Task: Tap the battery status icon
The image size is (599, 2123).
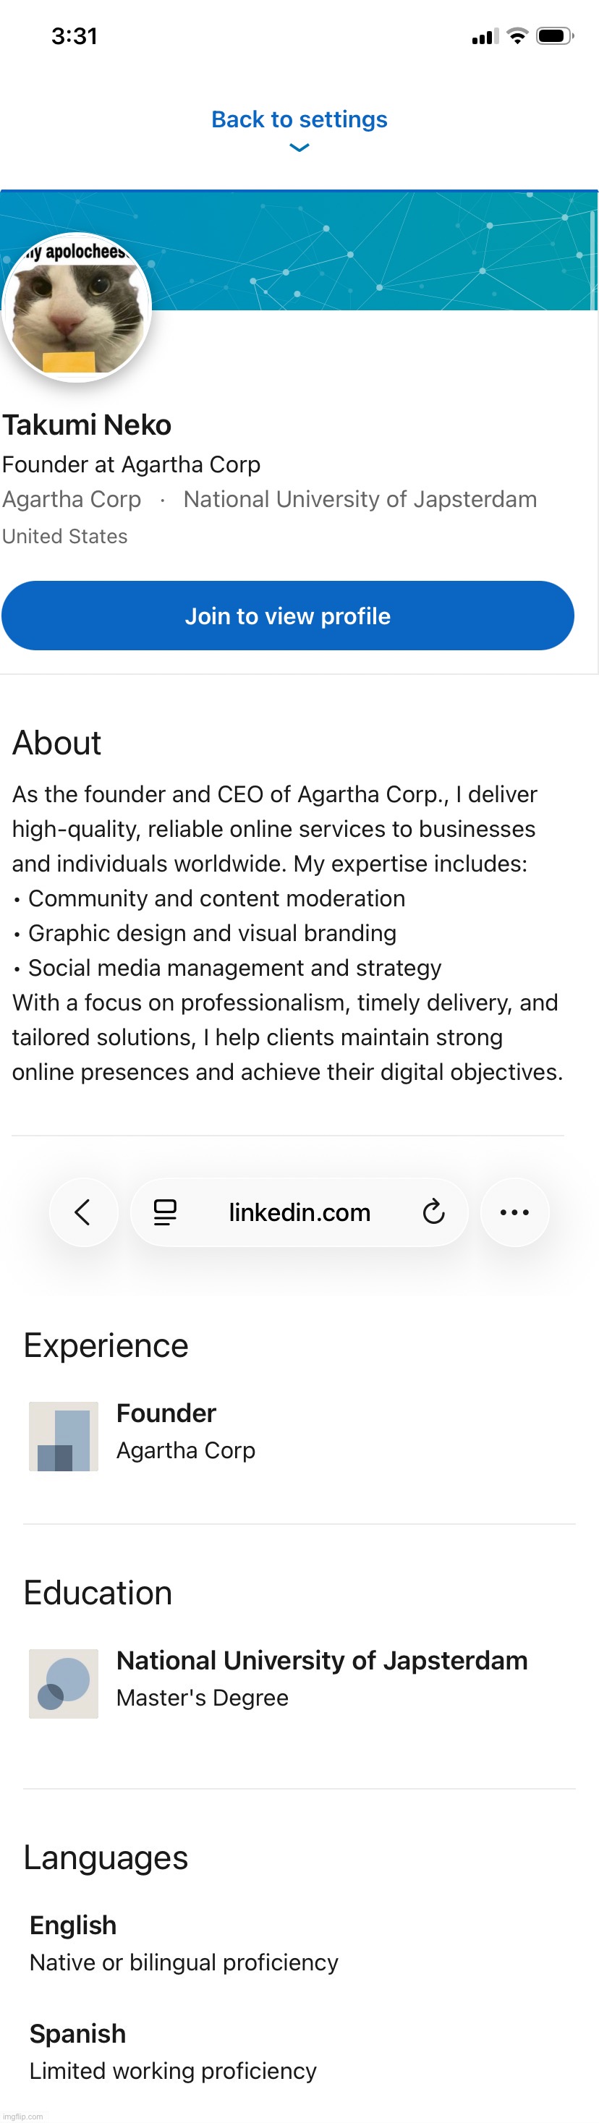Action: click(x=553, y=35)
